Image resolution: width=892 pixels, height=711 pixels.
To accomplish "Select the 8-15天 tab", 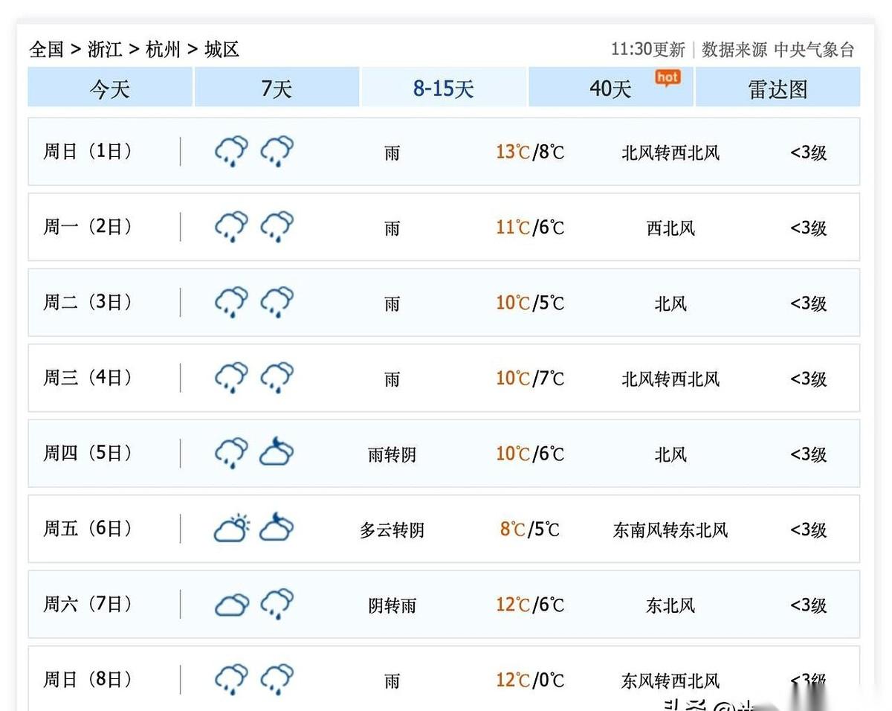I will point(444,88).
